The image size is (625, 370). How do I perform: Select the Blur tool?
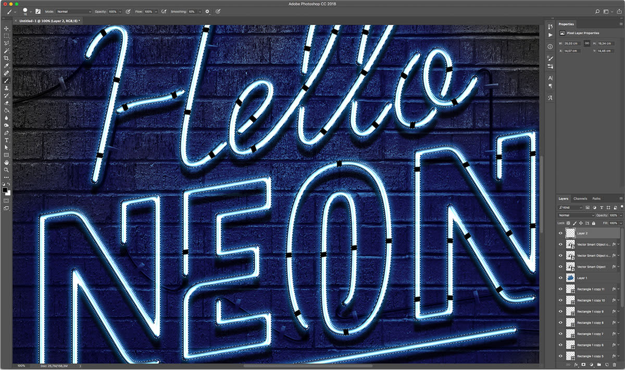[6, 118]
